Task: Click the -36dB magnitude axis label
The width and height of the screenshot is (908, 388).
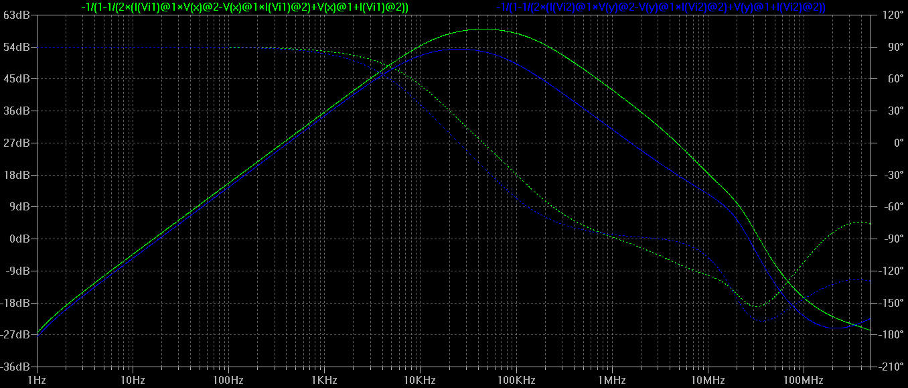Action: pyautogui.click(x=17, y=367)
